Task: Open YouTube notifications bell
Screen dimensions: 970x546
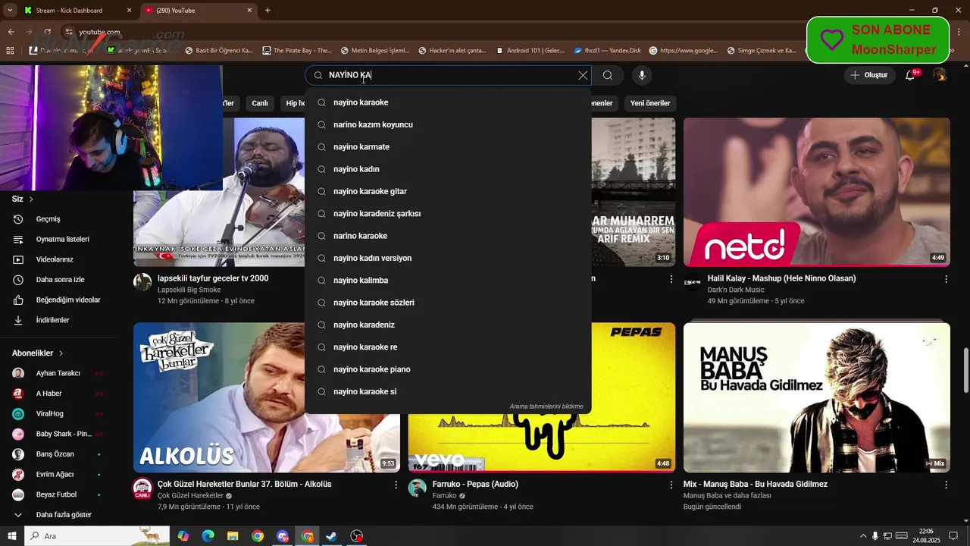Action: pos(910,75)
